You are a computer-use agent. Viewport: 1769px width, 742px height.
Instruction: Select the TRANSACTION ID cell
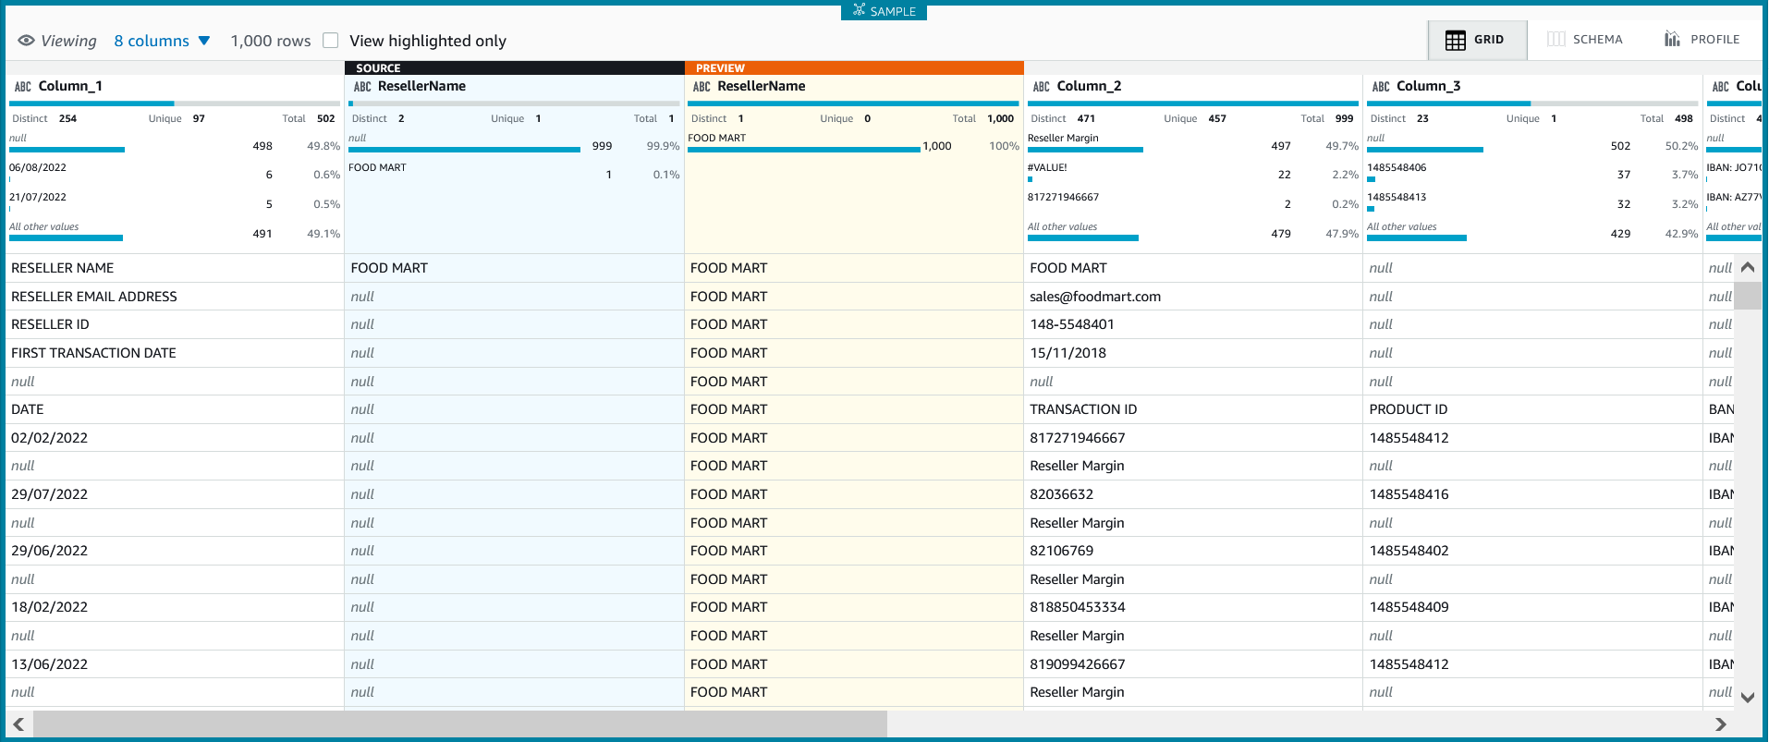1193,409
